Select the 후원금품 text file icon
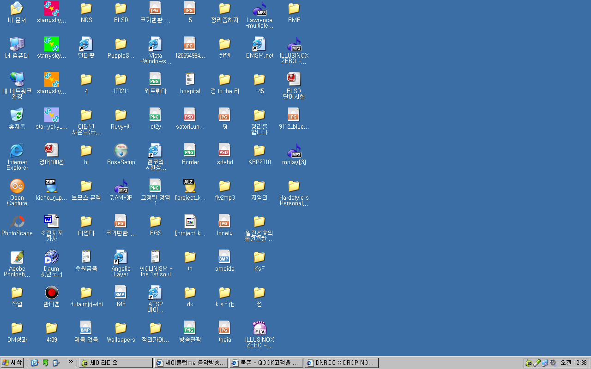This screenshot has width=591, height=369. (x=86, y=257)
